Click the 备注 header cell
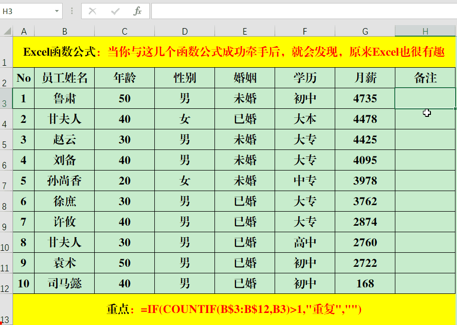457x325 pixels. (425, 78)
